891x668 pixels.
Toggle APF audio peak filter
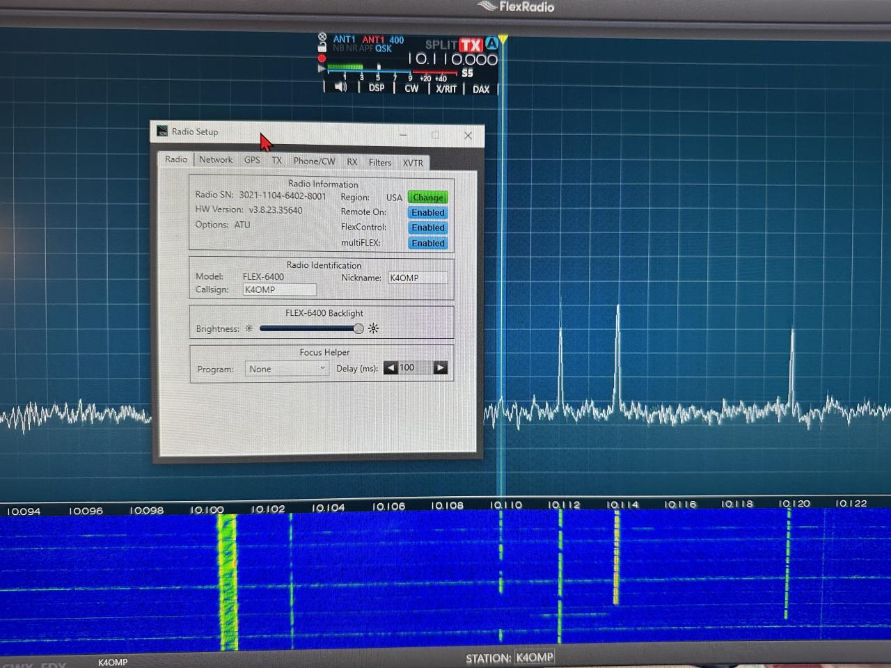point(366,49)
